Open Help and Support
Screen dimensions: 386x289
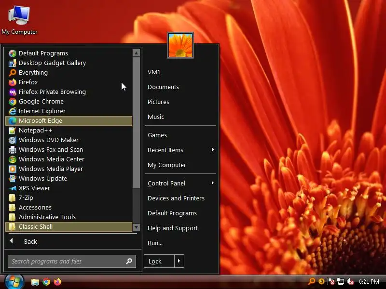[x=173, y=228]
